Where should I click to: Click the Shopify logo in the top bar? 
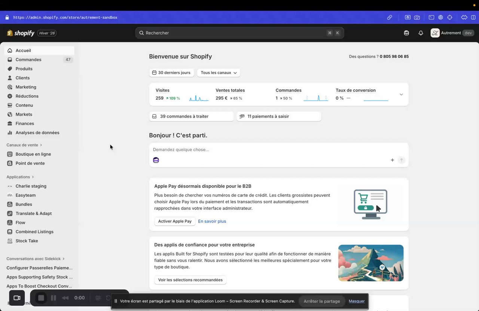(21, 33)
